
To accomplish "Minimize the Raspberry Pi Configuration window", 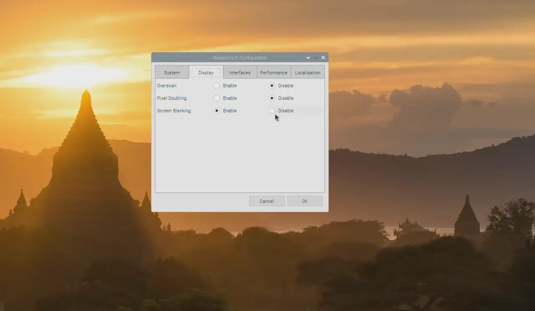I will 308,58.
